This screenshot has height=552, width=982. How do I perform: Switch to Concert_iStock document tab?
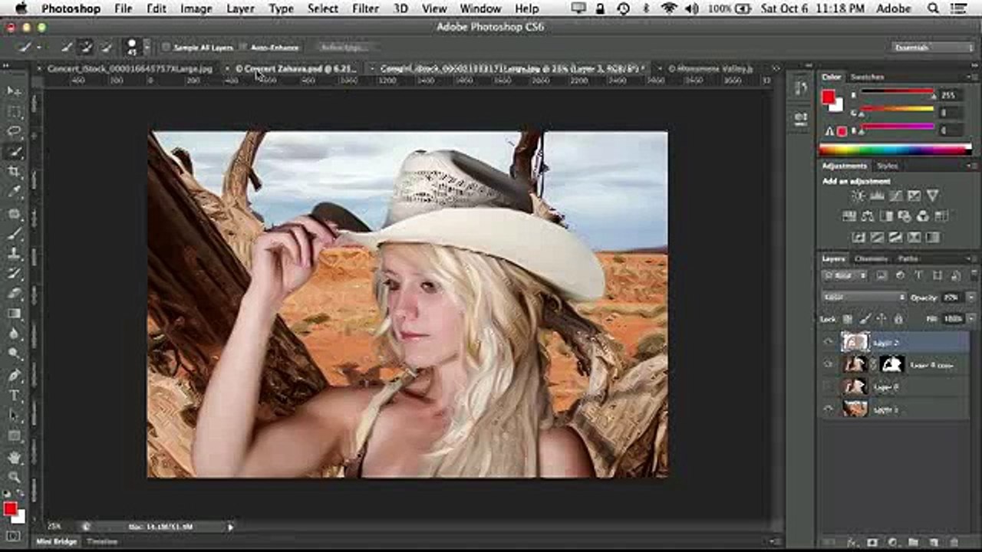130,68
